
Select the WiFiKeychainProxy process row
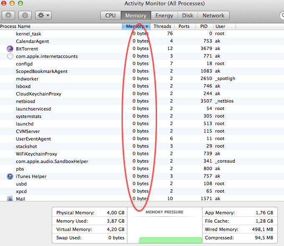[142, 154]
